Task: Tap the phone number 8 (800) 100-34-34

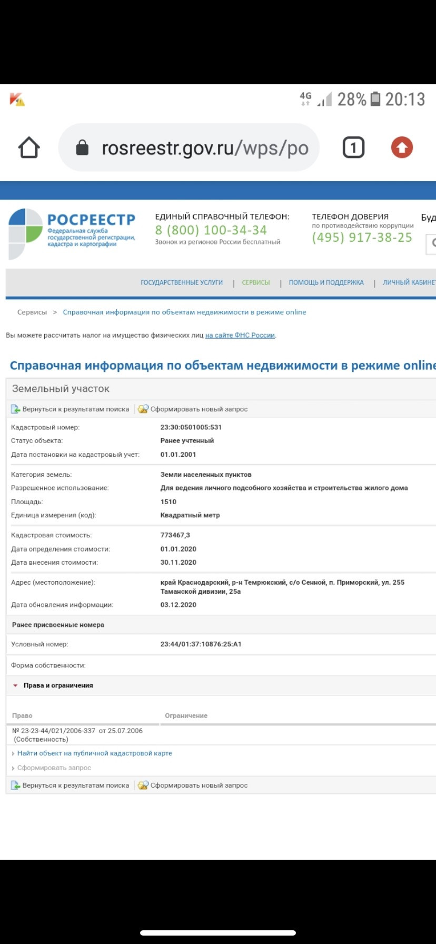Action: [x=211, y=230]
